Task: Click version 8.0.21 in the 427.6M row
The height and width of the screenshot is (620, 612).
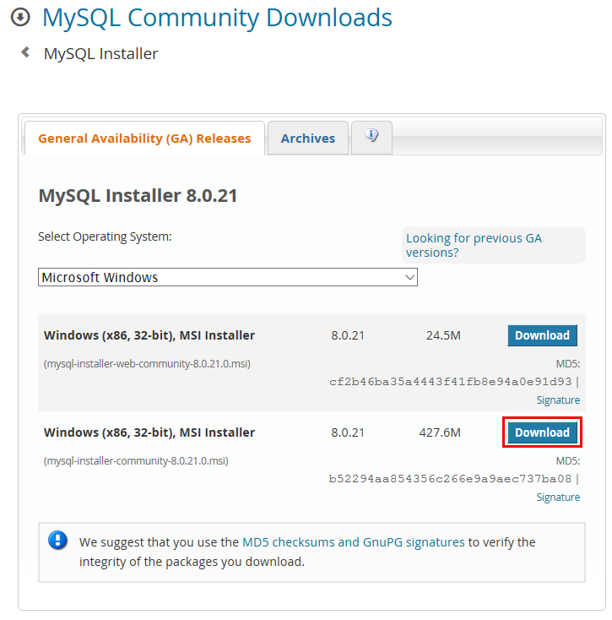Action: click(348, 432)
